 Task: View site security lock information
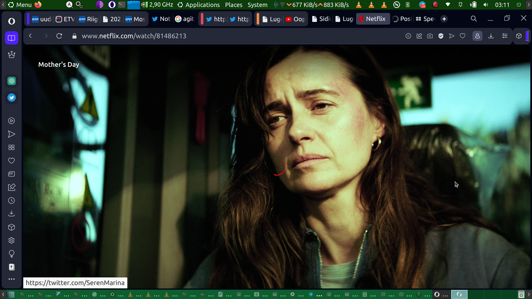(74, 36)
